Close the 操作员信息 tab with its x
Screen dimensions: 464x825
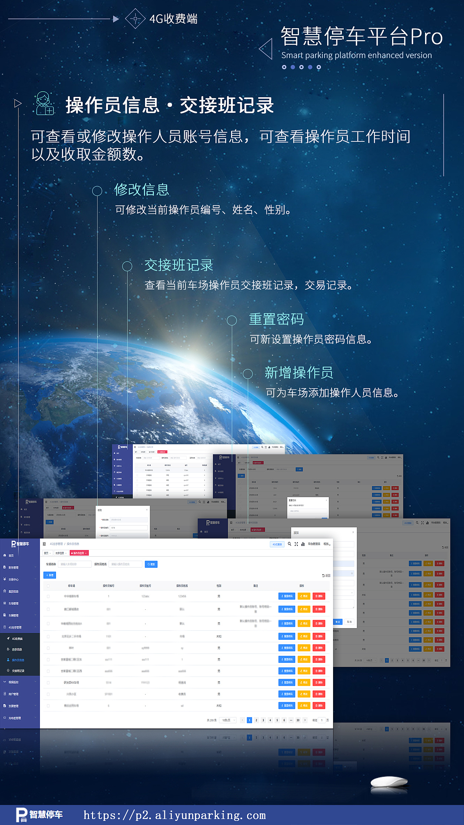click(x=86, y=553)
